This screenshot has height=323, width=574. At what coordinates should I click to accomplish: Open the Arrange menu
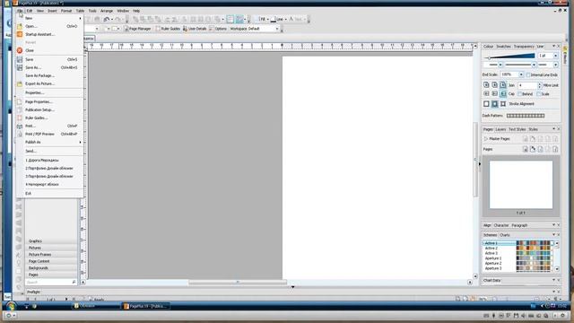coord(107,11)
